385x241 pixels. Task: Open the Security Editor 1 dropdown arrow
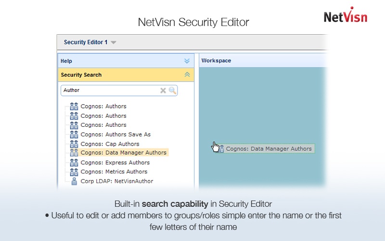coord(113,42)
